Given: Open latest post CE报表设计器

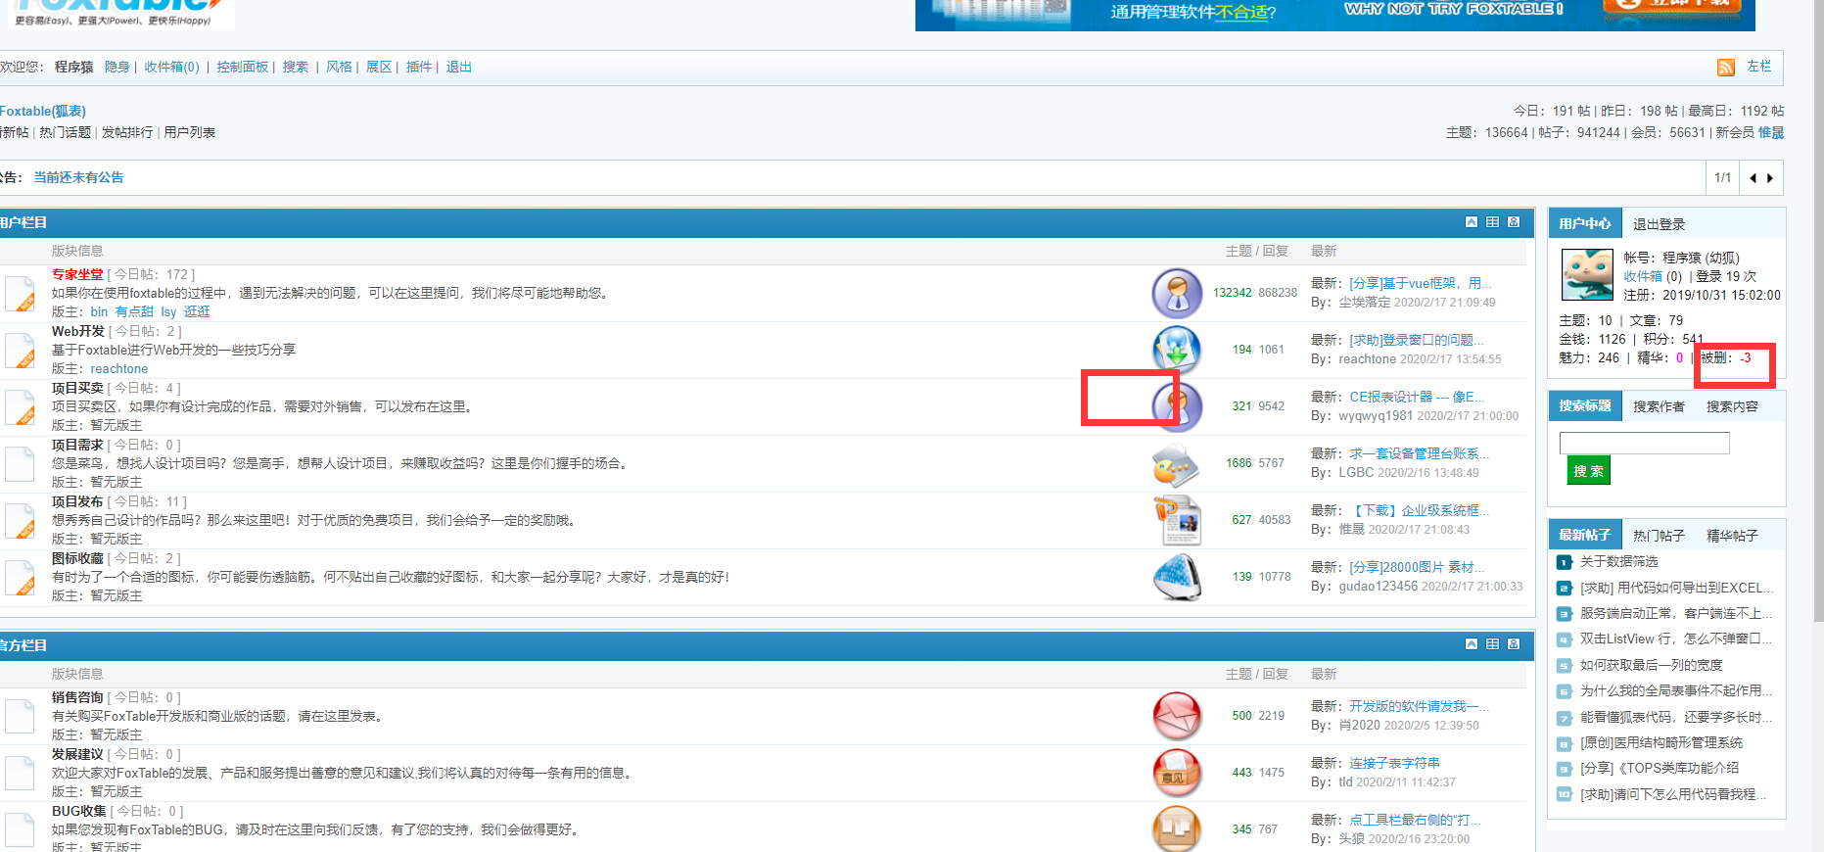Looking at the screenshot, I should tap(1417, 397).
